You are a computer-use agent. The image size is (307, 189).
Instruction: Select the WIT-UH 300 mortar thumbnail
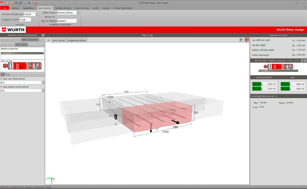click(22, 66)
